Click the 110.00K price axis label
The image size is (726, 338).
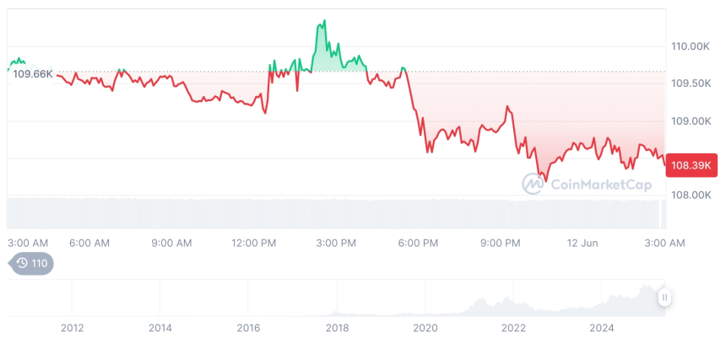point(690,46)
